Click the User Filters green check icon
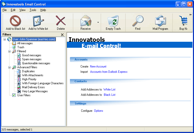194x133 pixels. click(x=14, y=95)
